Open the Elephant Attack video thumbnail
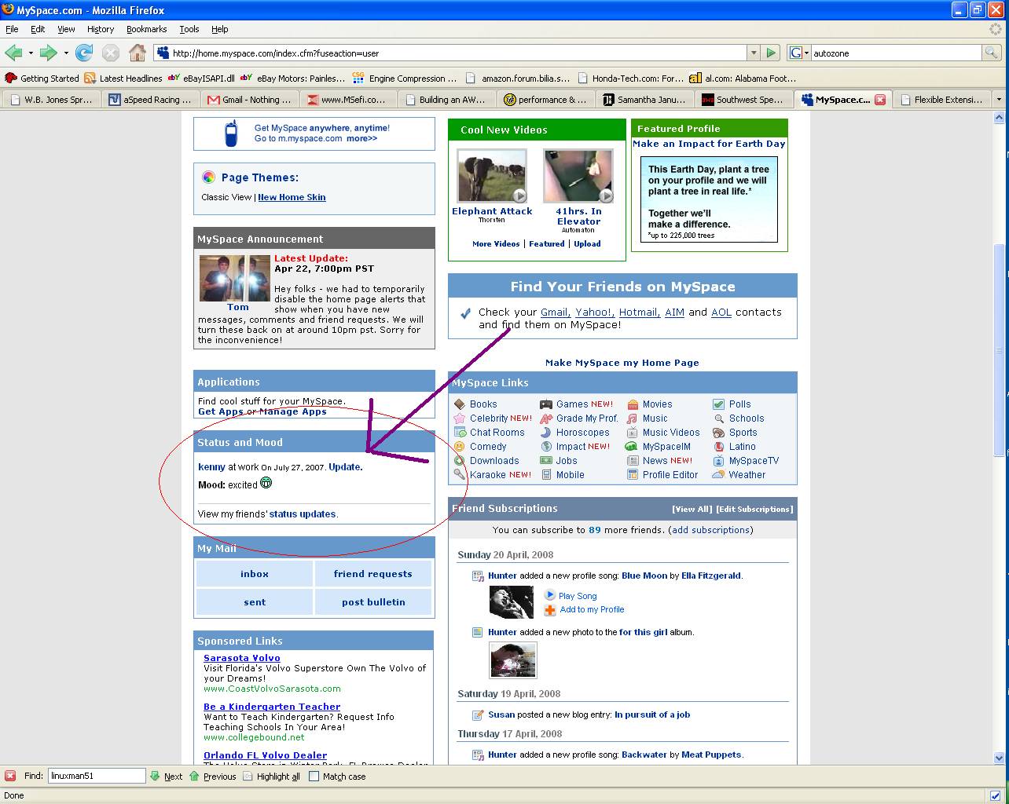This screenshot has width=1009, height=804. (x=492, y=177)
